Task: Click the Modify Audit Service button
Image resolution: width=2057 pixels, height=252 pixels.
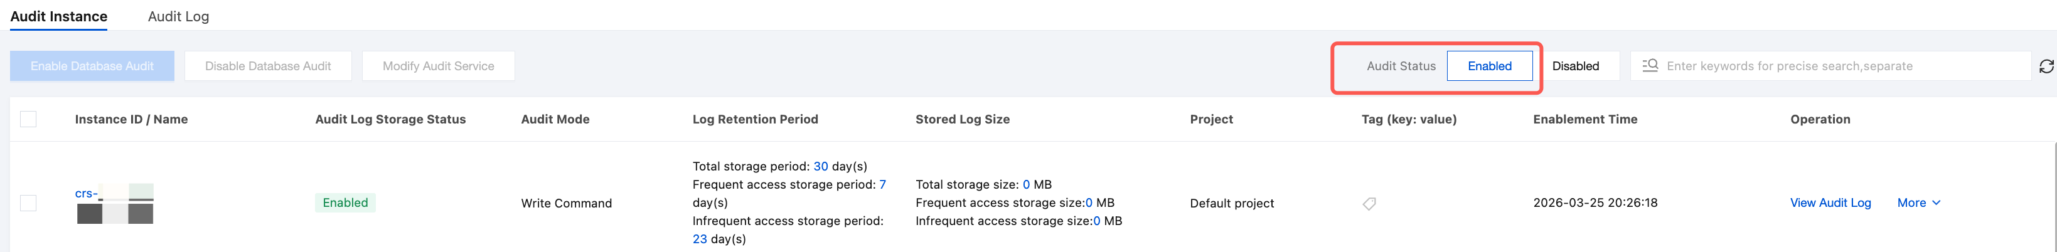Action: pyautogui.click(x=437, y=66)
